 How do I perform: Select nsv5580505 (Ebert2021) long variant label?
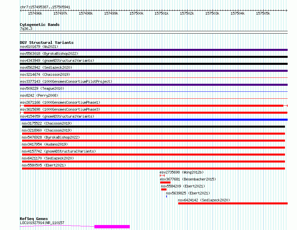coord(44,165)
